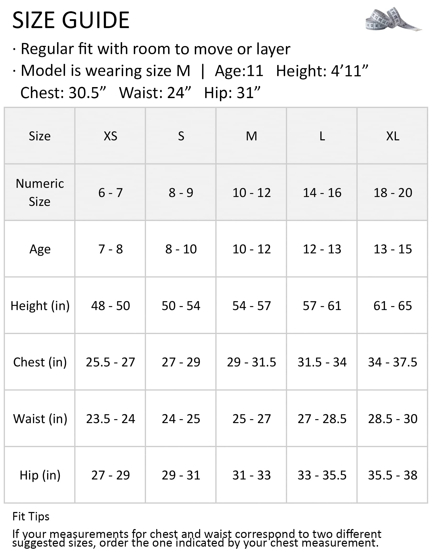Select the XL size column header
The image size is (432, 560).
point(393,136)
